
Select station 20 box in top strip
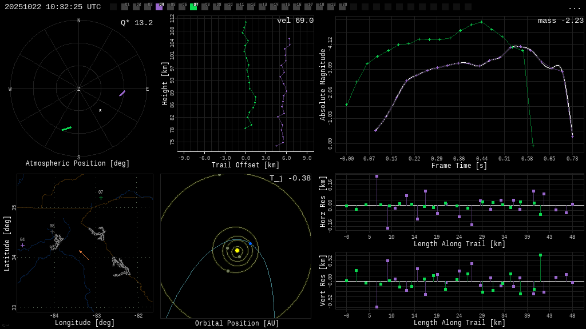click(342, 7)
